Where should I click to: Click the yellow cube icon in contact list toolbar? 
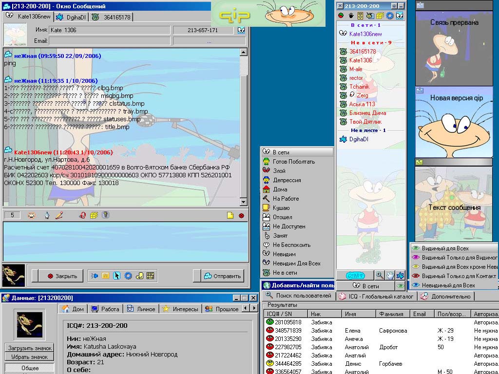coord(380,15)
